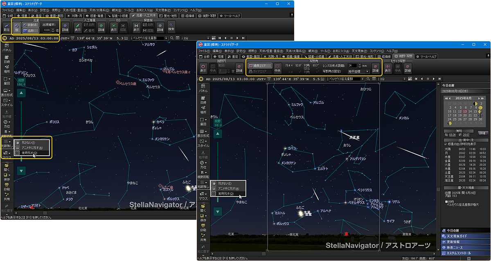Viewport: 491px width, 261px height.
Task: Open スタイル sidebar dropdown in front window
Action: point(203,143)
